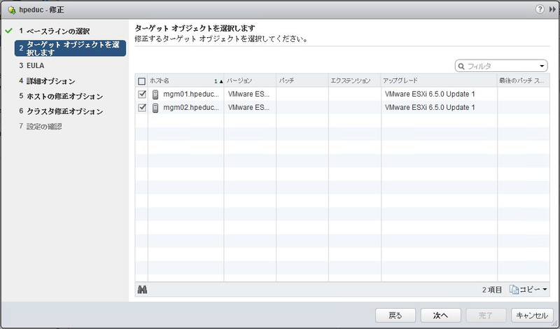The width and height of the screenshot is (560, 329).
Task: Click the パッチ column header
Action: (x=302, y=80)
